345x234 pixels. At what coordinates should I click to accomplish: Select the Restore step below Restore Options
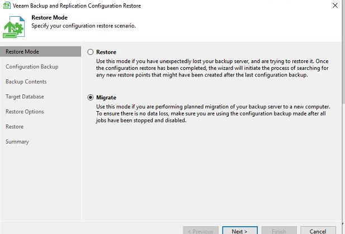[15, 127]
